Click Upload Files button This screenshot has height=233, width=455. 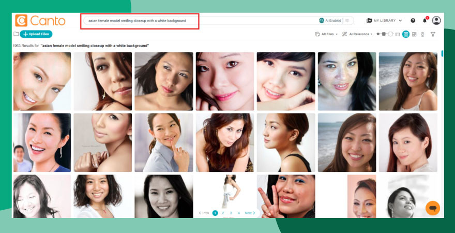pyautogui.click(x=36, y=34)
